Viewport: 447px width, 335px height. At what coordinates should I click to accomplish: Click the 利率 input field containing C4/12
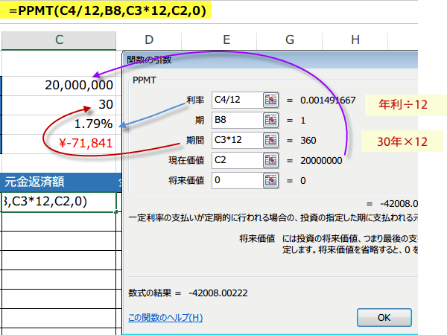click(237, 100)
